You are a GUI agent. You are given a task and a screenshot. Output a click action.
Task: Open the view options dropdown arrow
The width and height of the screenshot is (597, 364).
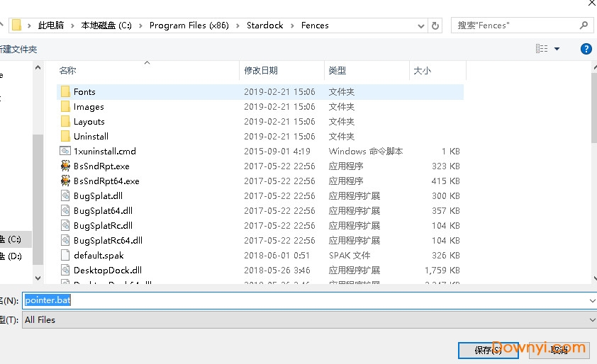pyautogui.click(x=557, y=49)
